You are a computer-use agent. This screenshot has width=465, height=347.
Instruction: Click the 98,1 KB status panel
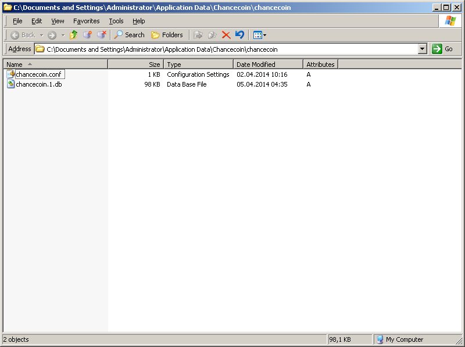point(350,339)
